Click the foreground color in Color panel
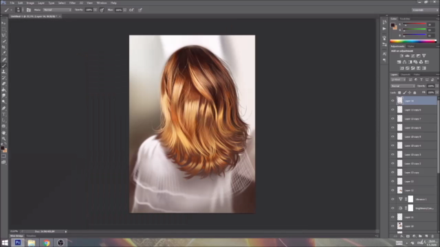Image resolution: width=440 pixels, height=247 pixels. pos(393,25)
